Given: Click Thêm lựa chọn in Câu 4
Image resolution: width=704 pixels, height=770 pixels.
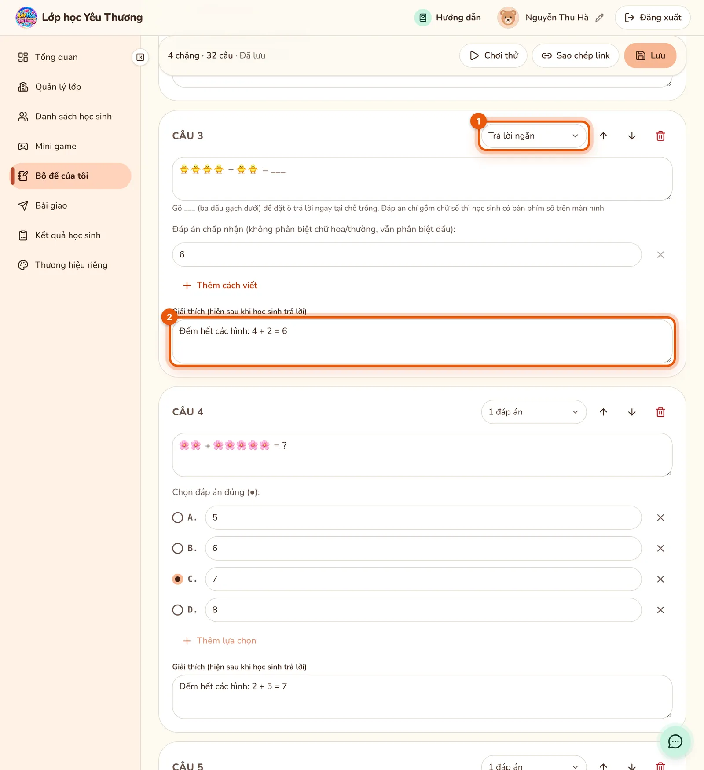Looking at the screenshot, I should [220, 641].
